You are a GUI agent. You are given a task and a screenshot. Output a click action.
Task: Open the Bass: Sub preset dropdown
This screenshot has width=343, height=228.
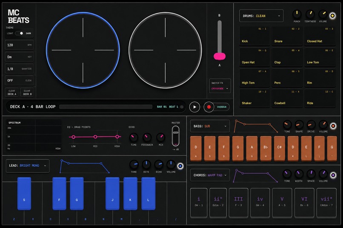click(x=210, y=126)
